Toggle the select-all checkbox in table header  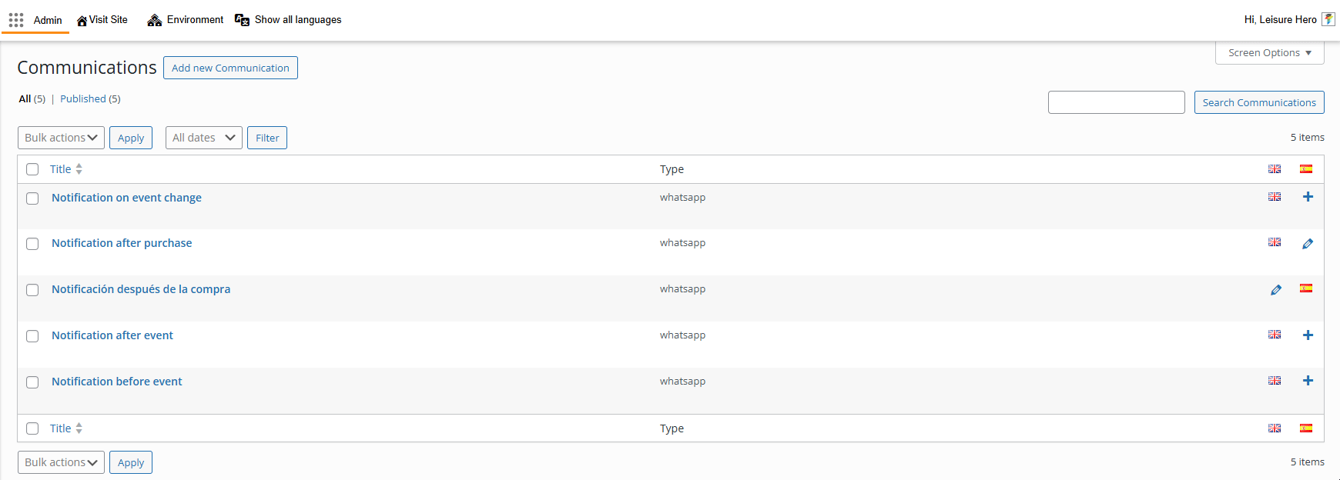(x=32, y=169)
